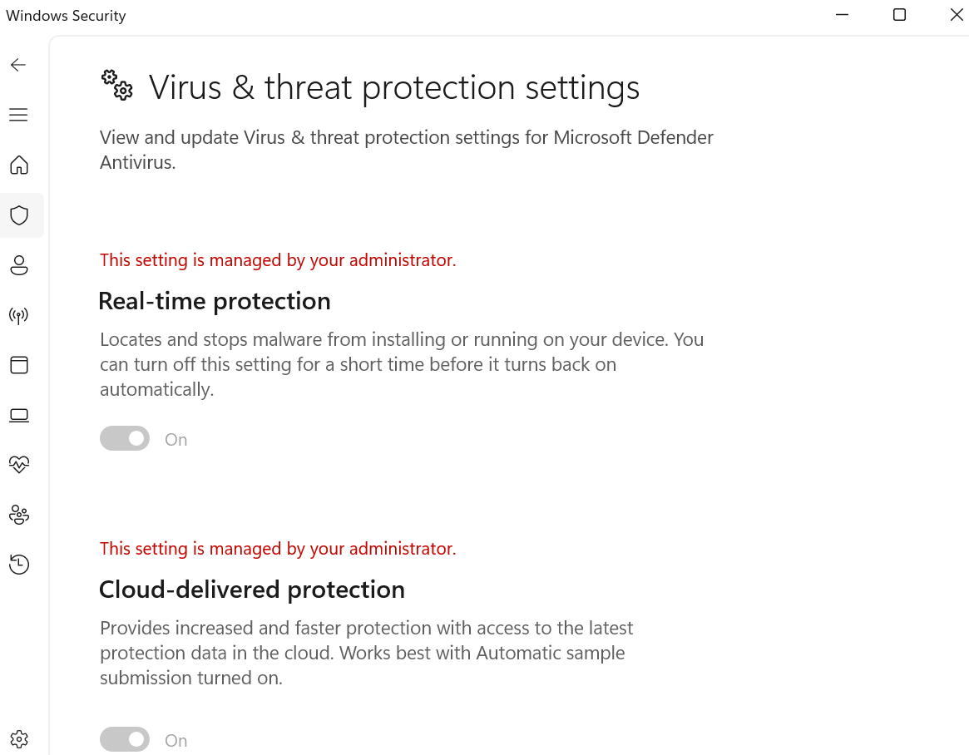Open Firewall & network protection icon
Viewport: 969px width, 755px height.
point(19,315)
